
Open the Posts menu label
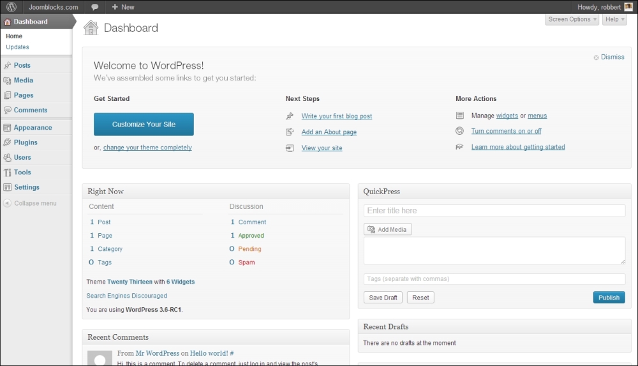(x=22, y=65)
